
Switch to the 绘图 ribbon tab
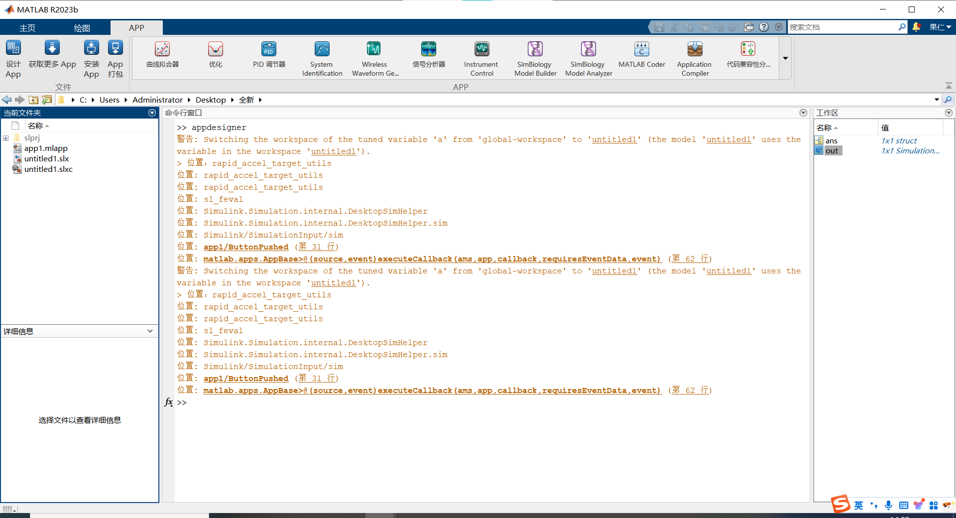82,27
